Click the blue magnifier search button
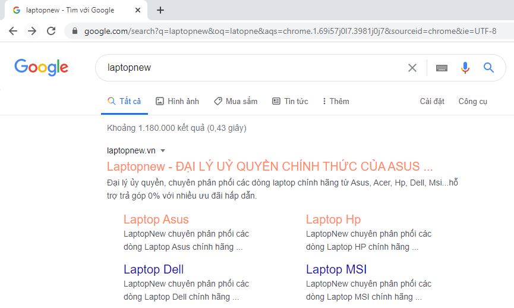Screen dimensions: 514x308 pos(489,68)
